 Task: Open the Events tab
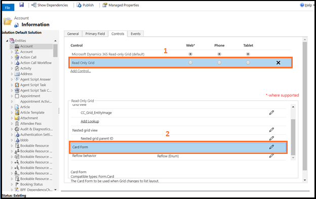[136, 33]
